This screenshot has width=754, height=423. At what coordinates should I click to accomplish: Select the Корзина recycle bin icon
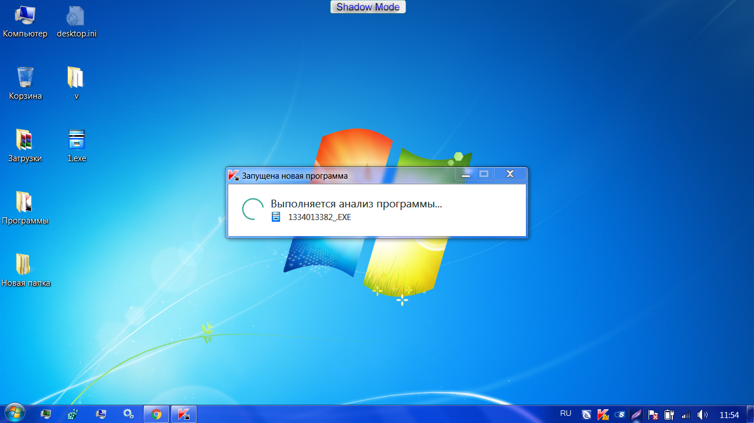tap(25, 84)
